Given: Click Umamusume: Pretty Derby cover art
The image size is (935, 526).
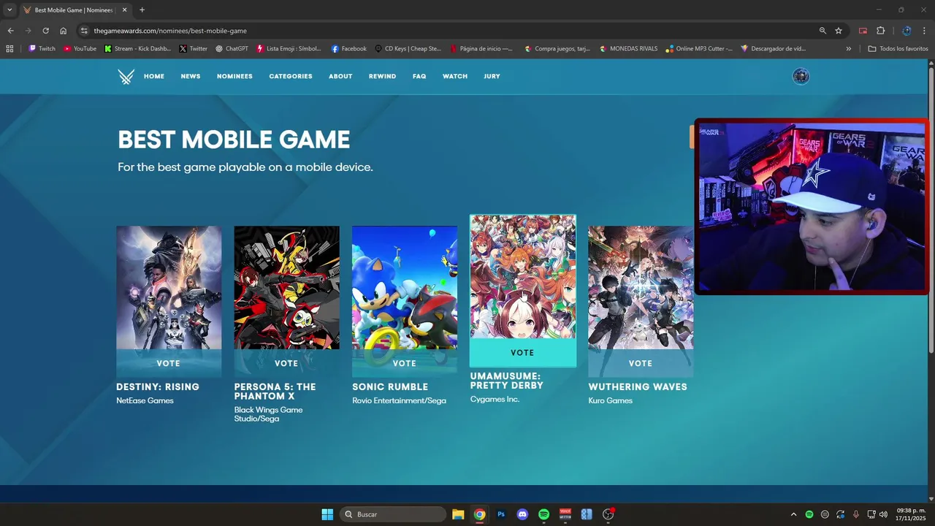Looking at the screenshot, I should (522, 277).
